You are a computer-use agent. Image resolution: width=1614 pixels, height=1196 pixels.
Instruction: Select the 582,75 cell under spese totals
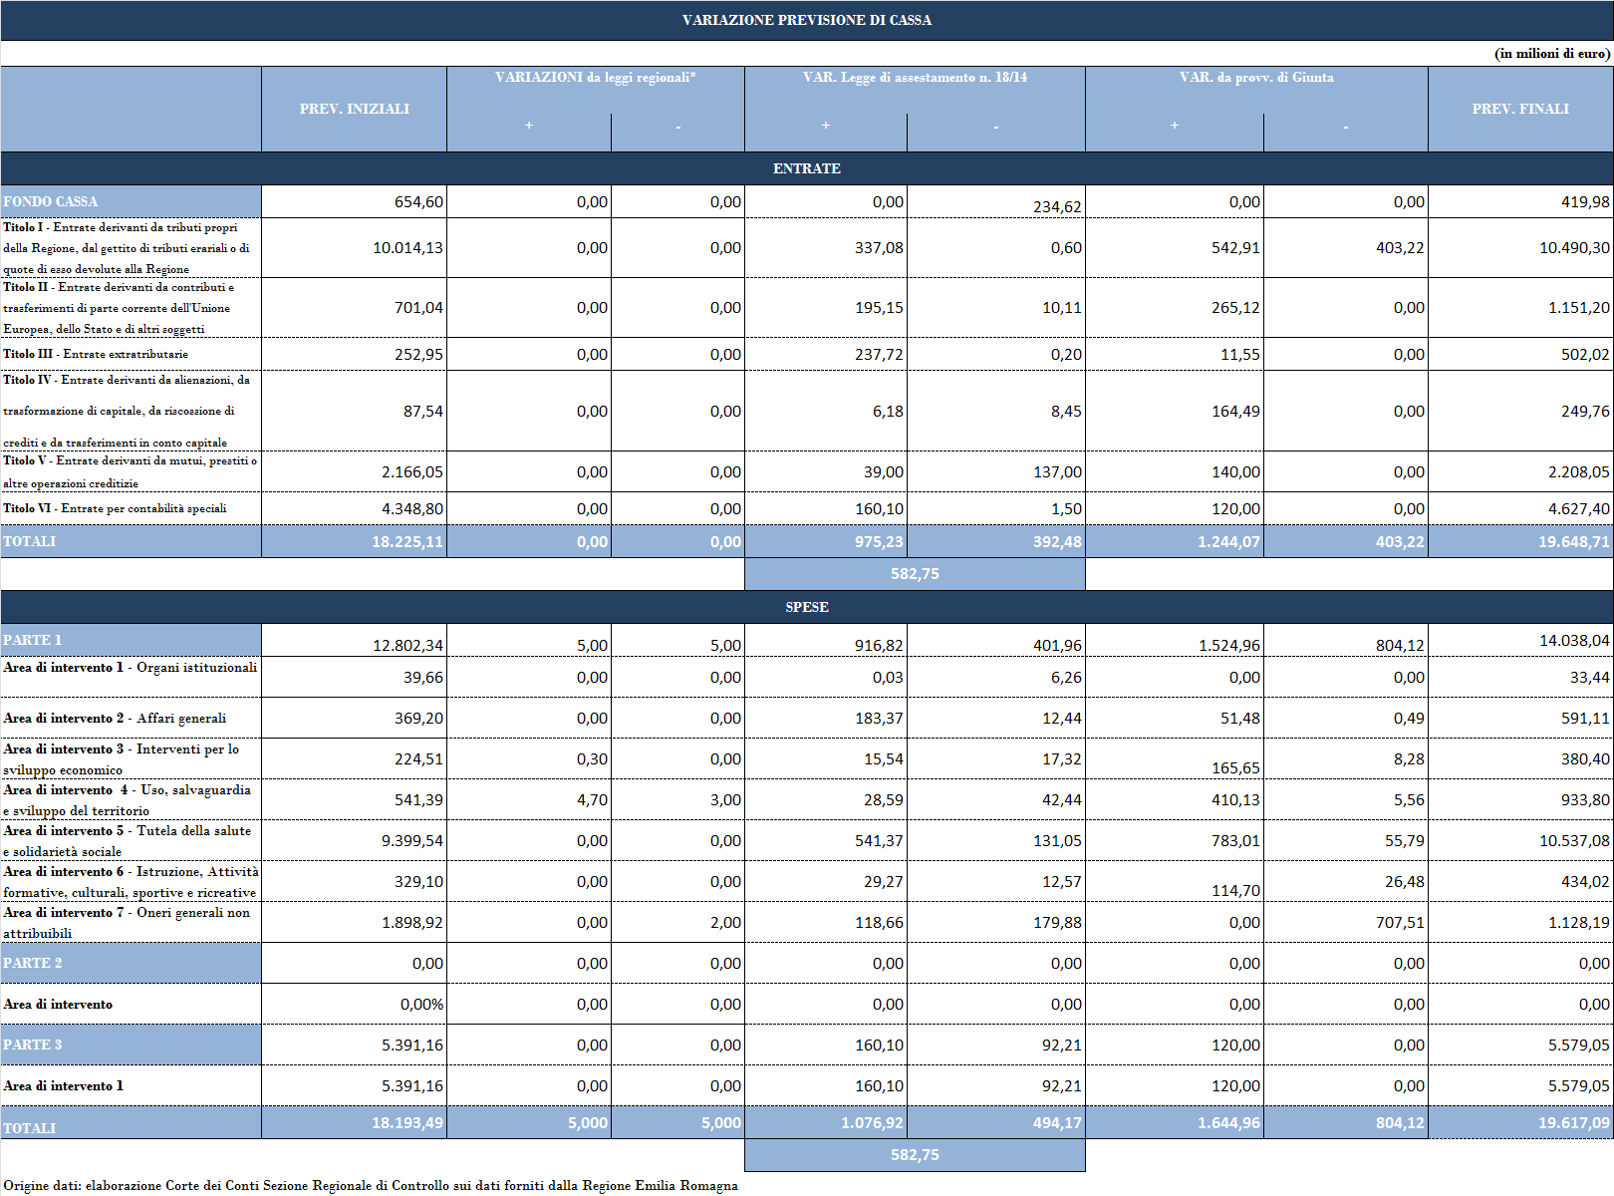[915, 1154]
